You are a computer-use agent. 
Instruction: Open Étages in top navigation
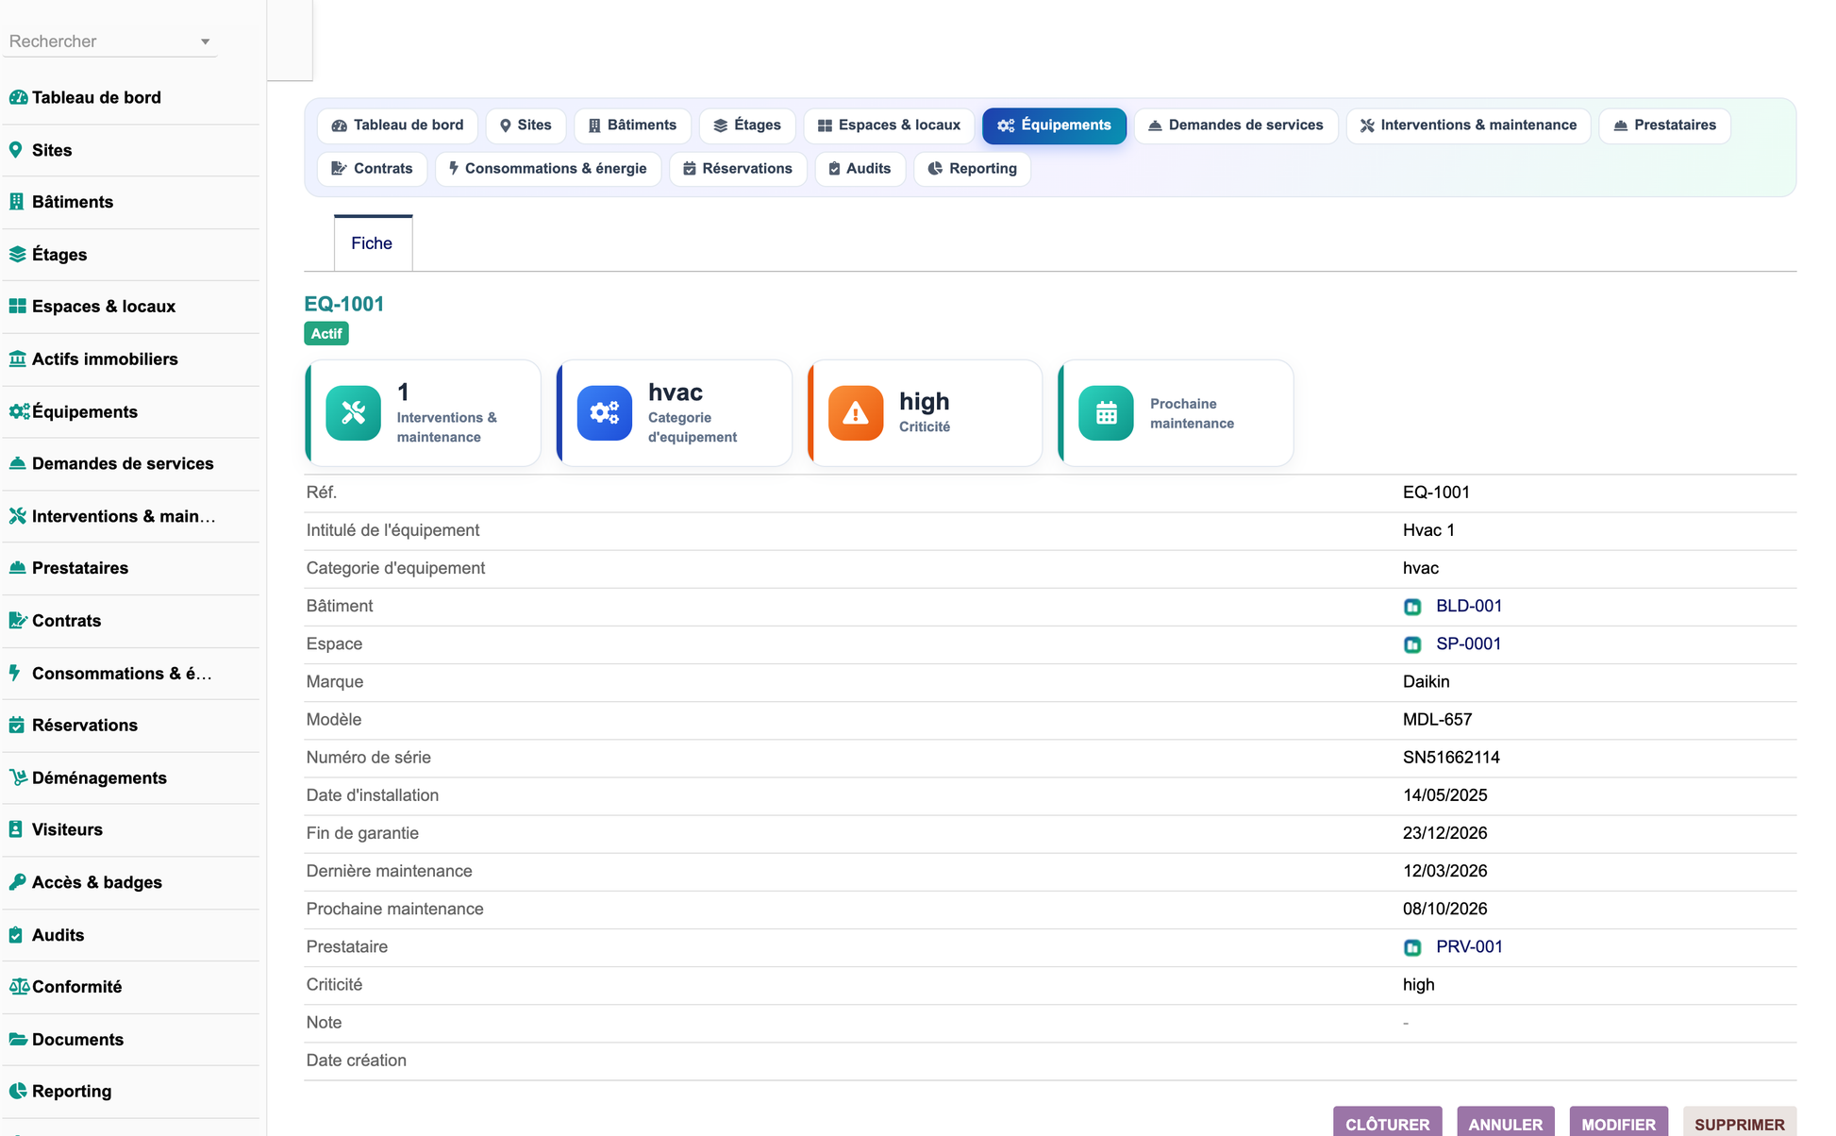tap(747, 125)
